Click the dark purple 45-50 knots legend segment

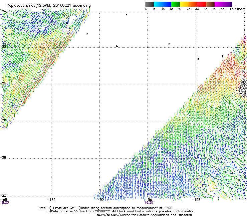pos(228,4)
